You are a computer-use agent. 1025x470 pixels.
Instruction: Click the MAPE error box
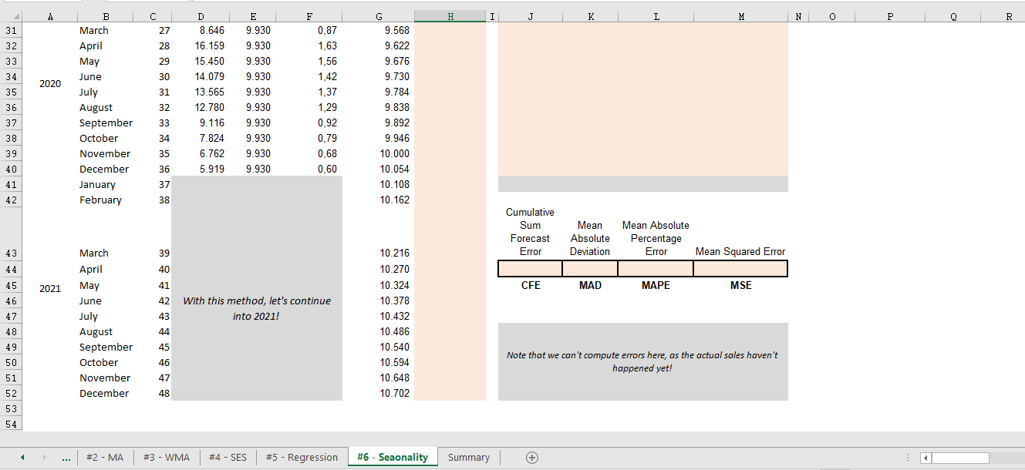click(x=656, y=268)
